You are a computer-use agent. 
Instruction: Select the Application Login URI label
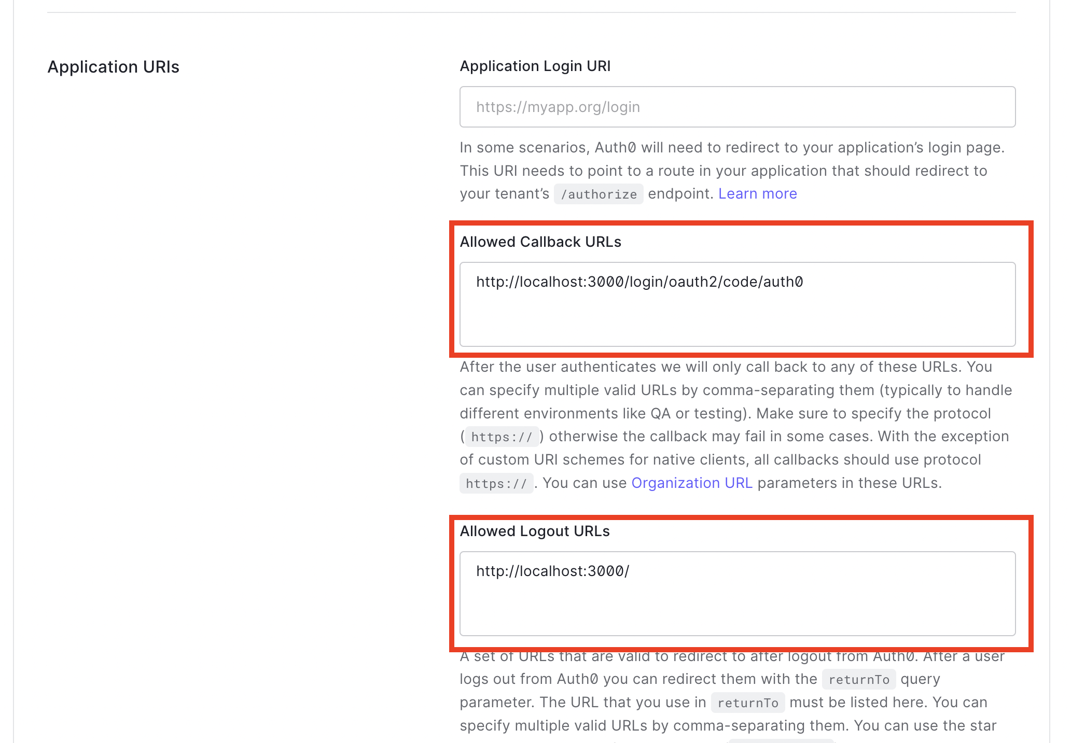(535, 66)
